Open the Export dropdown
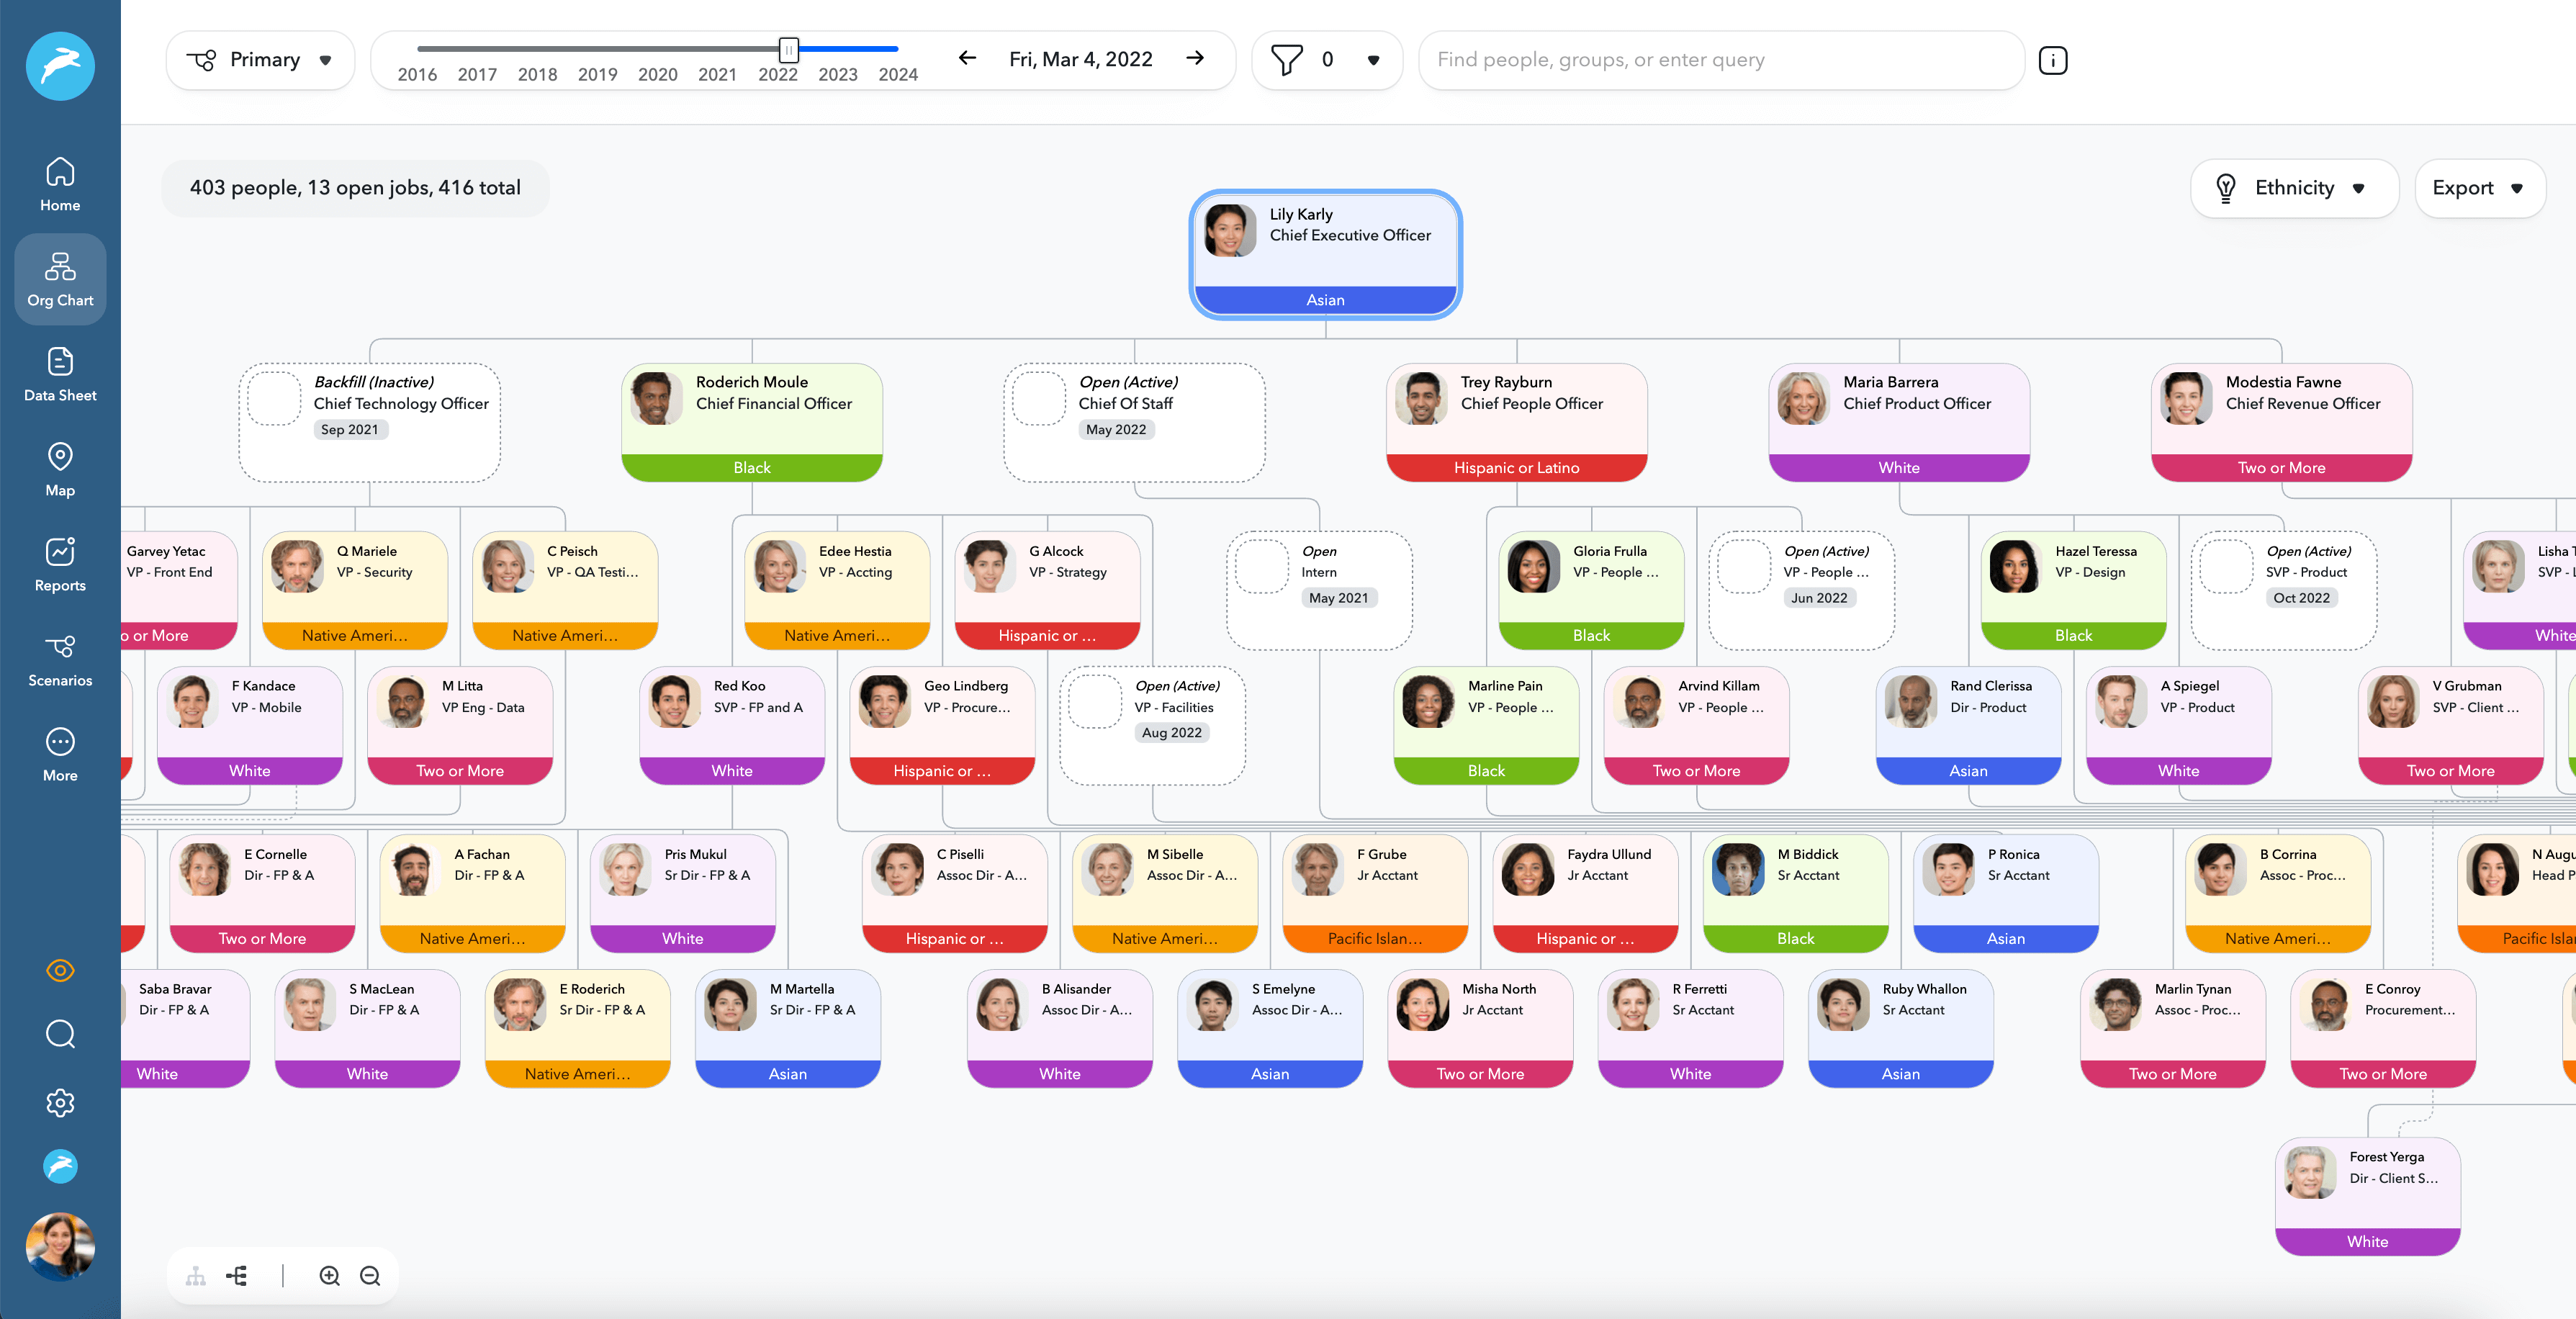The height and width of the screenshot is (1319, 2576). (2479, 187)
